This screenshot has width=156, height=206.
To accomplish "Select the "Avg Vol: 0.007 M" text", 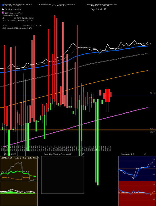I will [100, 6].
